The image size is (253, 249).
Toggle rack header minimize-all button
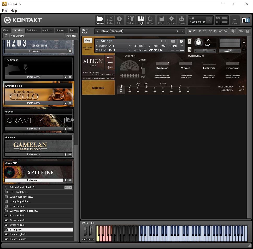click(248, 31)
